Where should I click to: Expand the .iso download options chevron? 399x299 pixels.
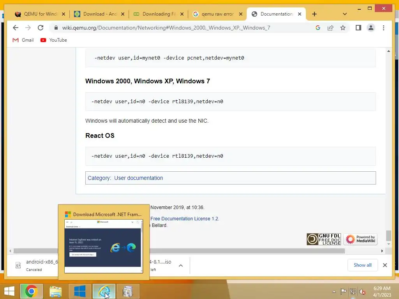point(181,266)
